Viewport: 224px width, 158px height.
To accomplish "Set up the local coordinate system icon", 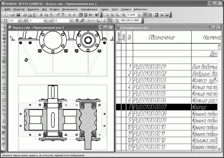I will [98, 20].
